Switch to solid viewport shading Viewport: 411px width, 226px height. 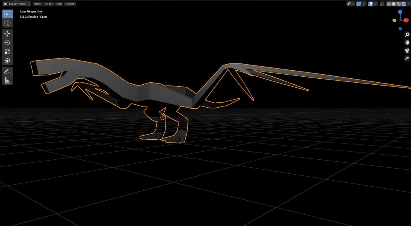(x=393, y=4)
